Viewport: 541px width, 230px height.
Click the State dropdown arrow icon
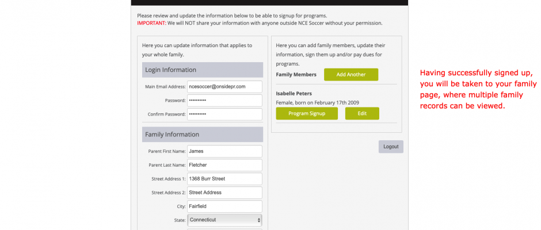[259, 220]
